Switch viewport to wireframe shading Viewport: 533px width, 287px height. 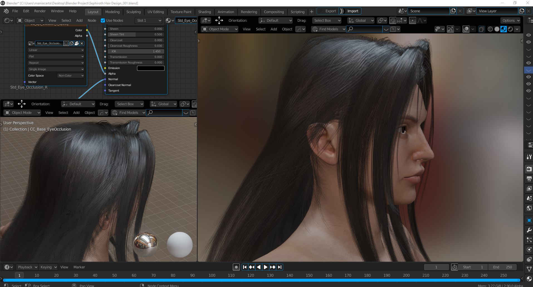click(x=490, y=29)
